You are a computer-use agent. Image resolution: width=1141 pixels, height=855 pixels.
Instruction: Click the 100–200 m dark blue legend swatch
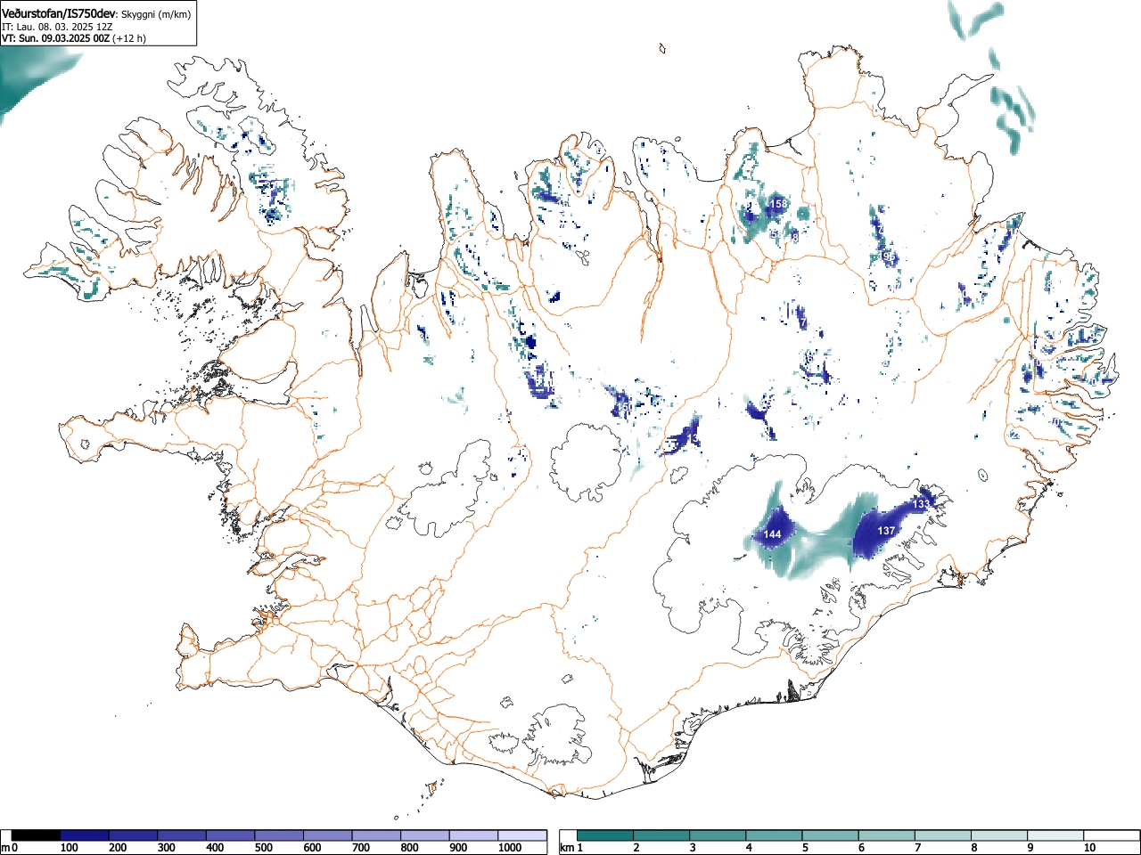pos(85,835)
